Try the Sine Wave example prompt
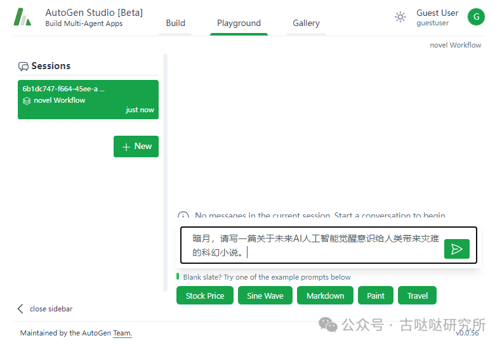Viewport: 502px width, 345px height. [x=265, y=296]
